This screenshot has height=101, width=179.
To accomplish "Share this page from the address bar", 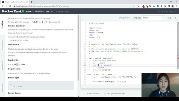I will (134, 6).
